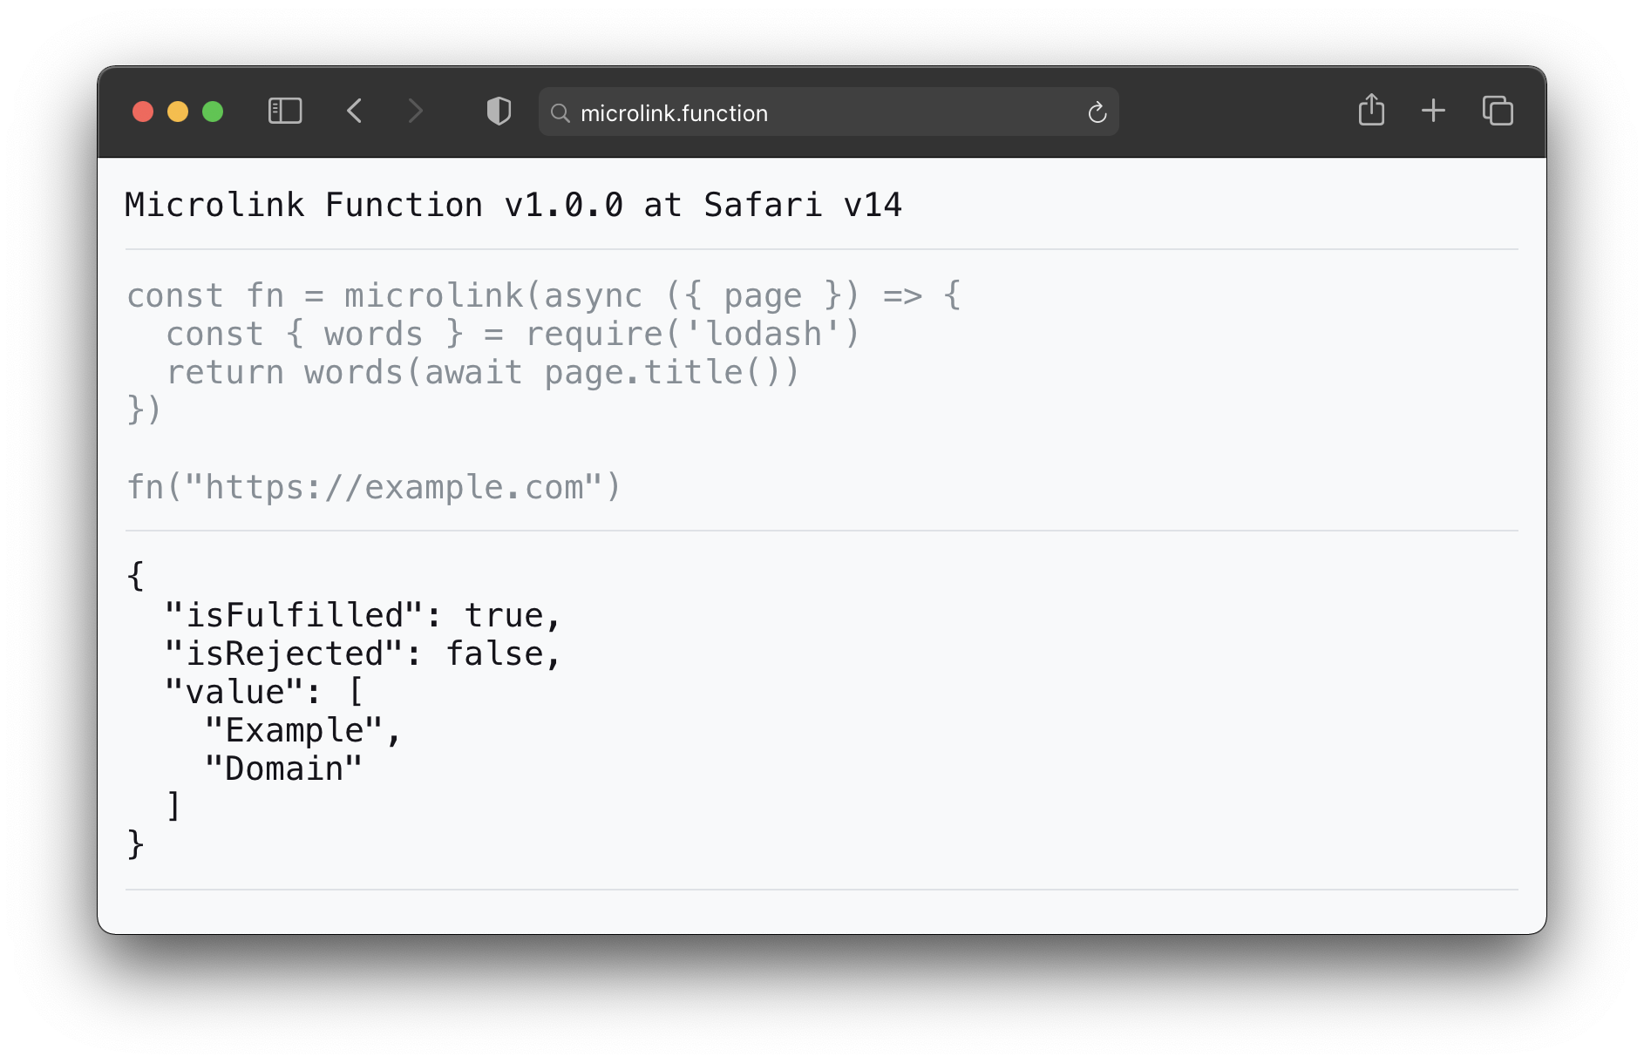Open a new tab with plus
The image size is (1644, 1063).
click(1433, 111)
